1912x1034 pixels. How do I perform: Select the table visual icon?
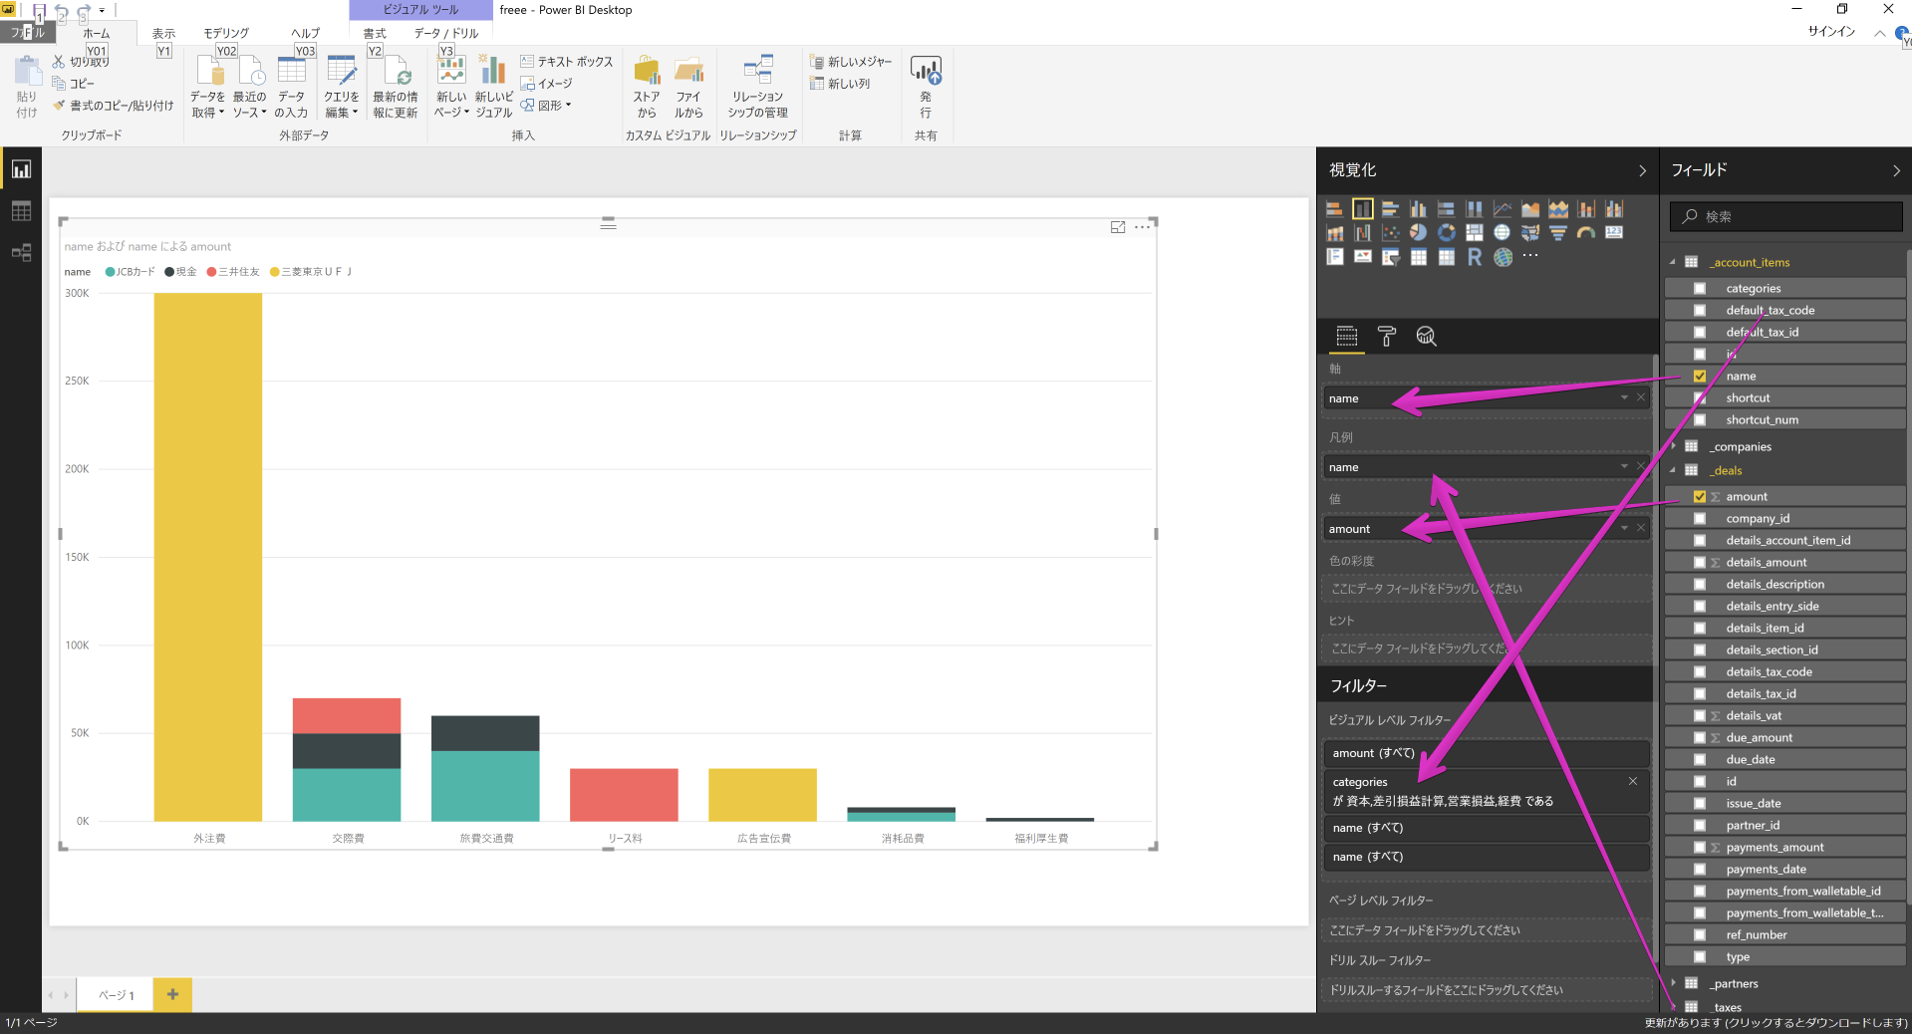1418,257
